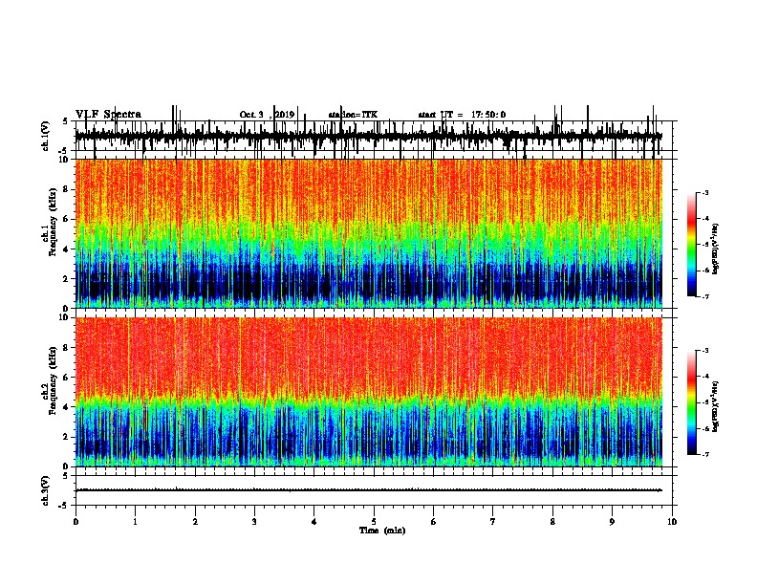
Task: Click the "start UT = 17:50:0" header text
Action: (462, 115)
